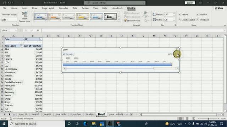This screenshot has width=227, height=127.
Task: Go to previous sheet tab arrow
Action: tap(5, 114)
